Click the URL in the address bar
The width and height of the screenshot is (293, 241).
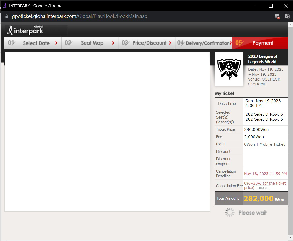click(x=79, y=16)
